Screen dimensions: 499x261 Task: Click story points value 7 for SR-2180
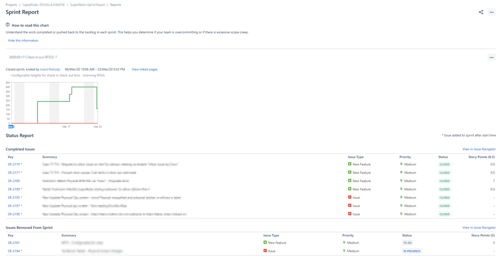[494, 181]
